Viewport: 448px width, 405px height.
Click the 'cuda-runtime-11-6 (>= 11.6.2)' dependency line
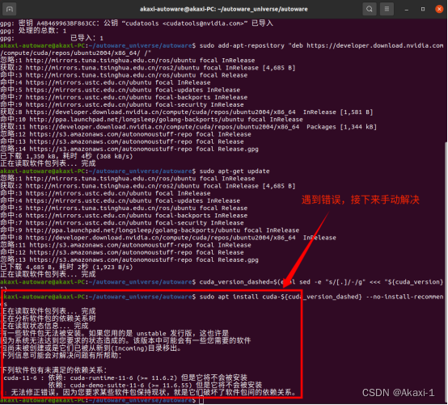click(125, 378)
